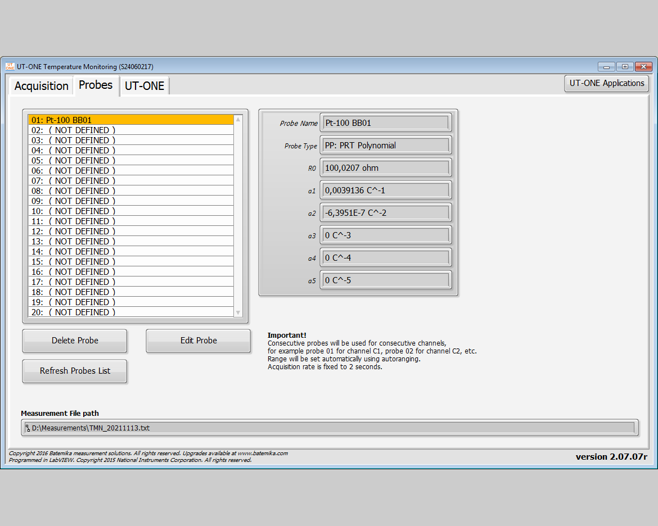Click the a1 coefficient field
Viewport: 658px width, 526px height.
click(x=385, y=190)
